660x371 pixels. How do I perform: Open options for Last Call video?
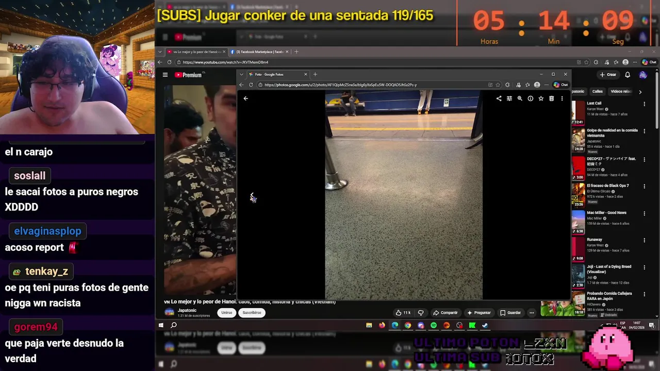pyautogui.click(x=644, y=104)
